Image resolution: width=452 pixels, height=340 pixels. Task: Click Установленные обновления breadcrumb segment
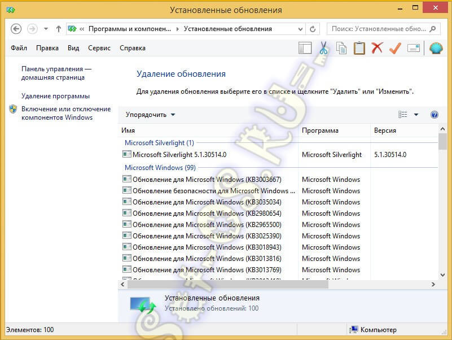pyautogui.click(x=228, y=29)
